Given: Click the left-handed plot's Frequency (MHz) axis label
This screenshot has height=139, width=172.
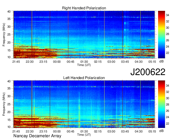Looking at the screenshot, I should tap(4, 104).
